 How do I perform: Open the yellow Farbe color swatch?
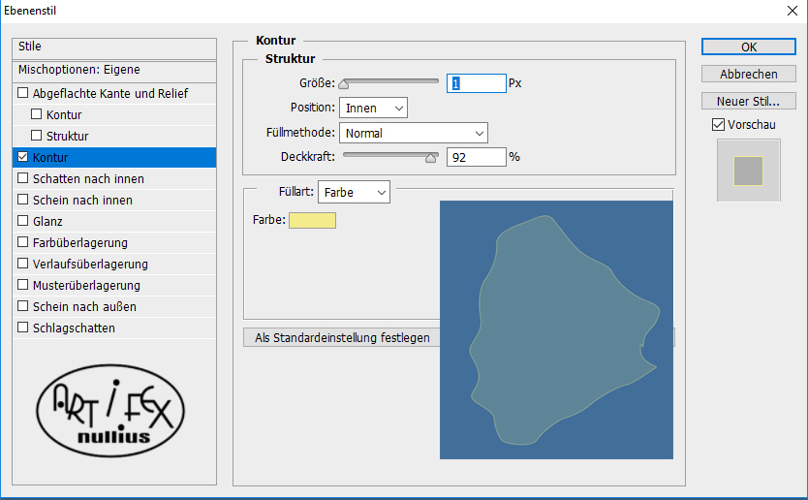[x=312, y=220]
